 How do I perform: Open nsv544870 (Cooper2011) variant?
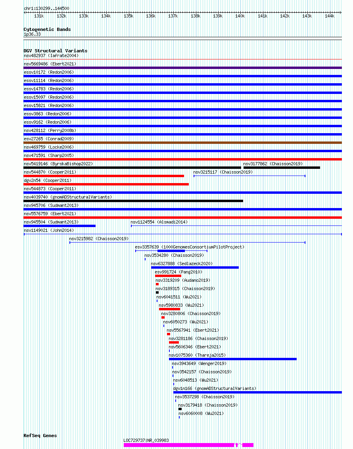50,172
